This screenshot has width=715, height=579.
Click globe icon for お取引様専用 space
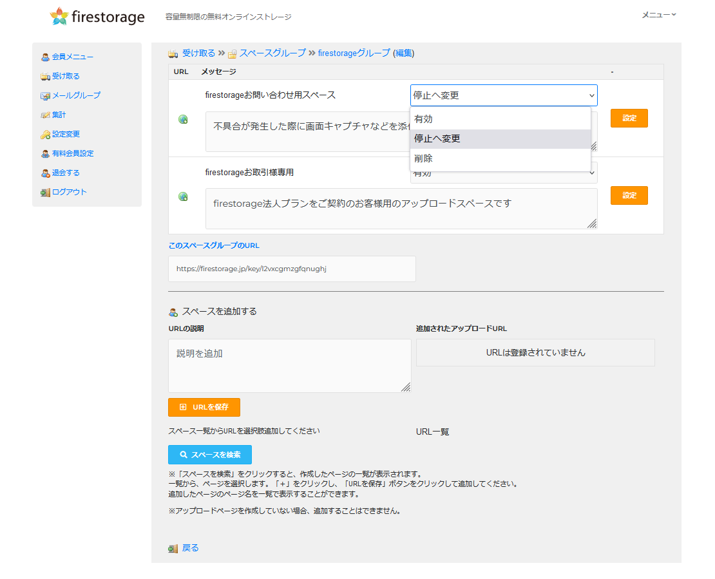pos(183,196)
